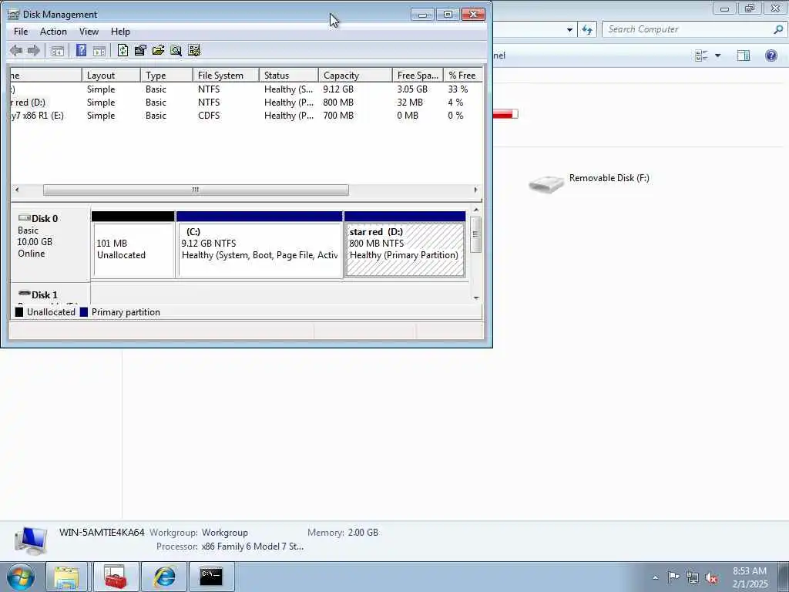Sort by the Layout column header
The width and height of the screenshot is (789, 592).
point(111,75)
